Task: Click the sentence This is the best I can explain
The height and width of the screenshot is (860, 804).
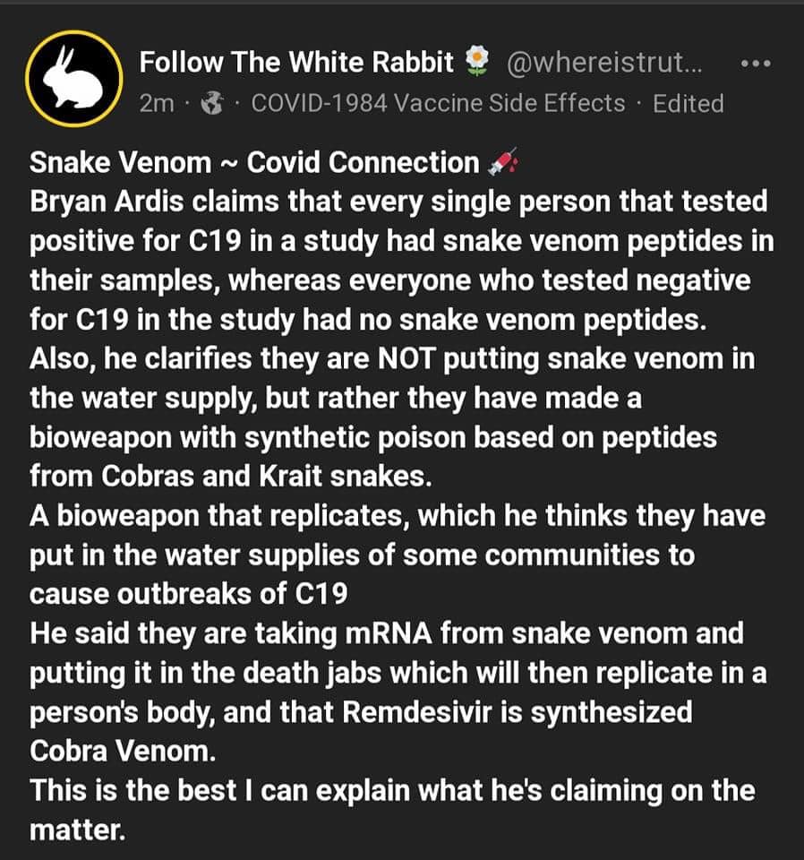Action: [392, 790]
